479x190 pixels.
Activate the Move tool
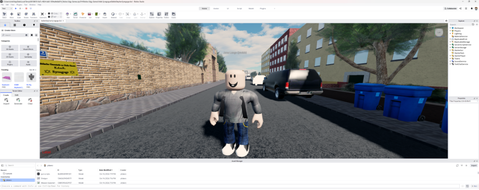tap(11, 15)
